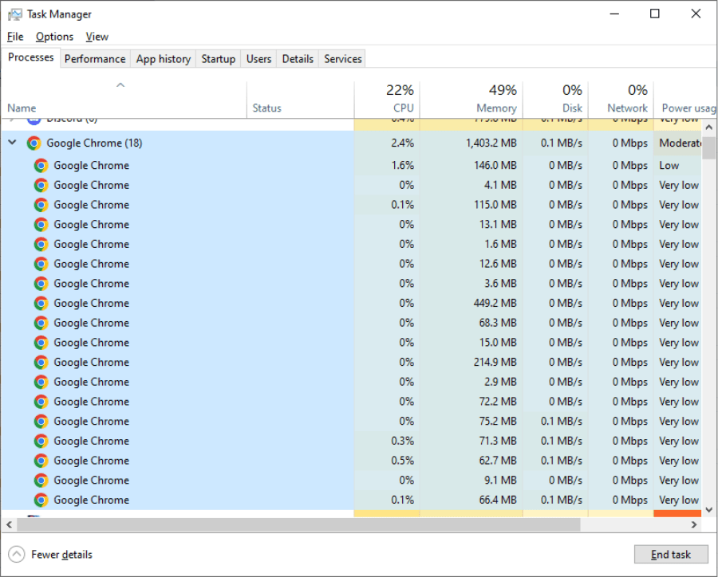Click Chrome icon in the 214.9 MB row
This screenshot has width=718, height=577.
tap(41, 362)
